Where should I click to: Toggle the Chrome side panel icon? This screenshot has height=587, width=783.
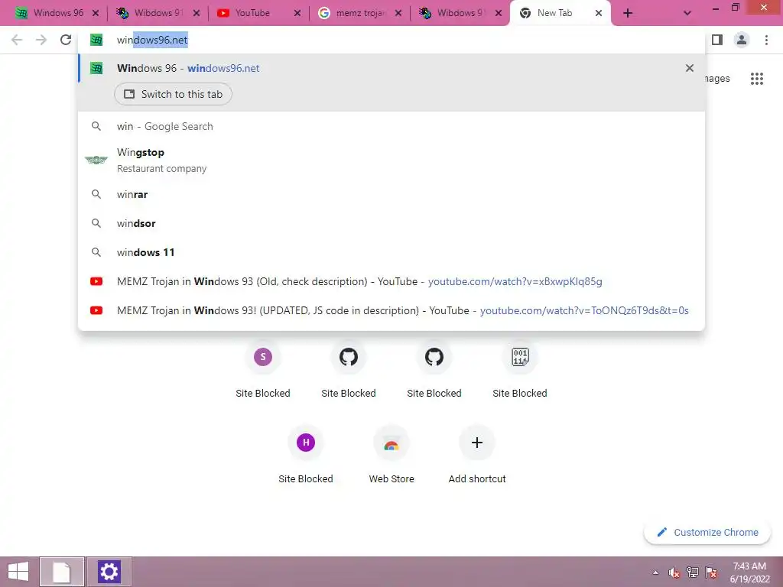717,40
